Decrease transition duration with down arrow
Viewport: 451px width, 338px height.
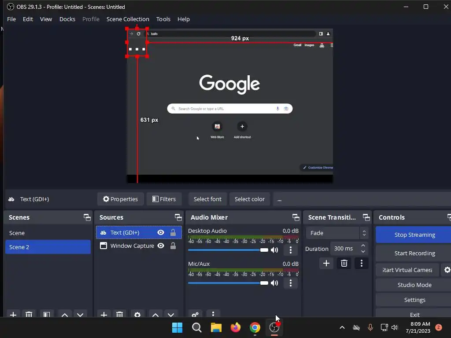click(x=363, y=252)
